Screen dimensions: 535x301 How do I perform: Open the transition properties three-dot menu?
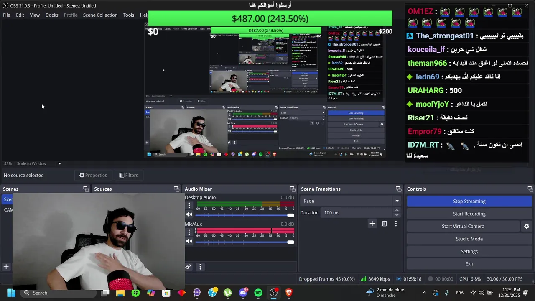[x=396, y=224]
